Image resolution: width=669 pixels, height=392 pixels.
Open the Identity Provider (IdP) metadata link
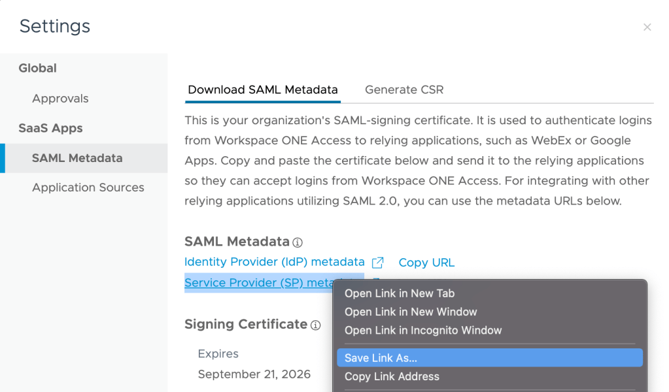(274, 262)
